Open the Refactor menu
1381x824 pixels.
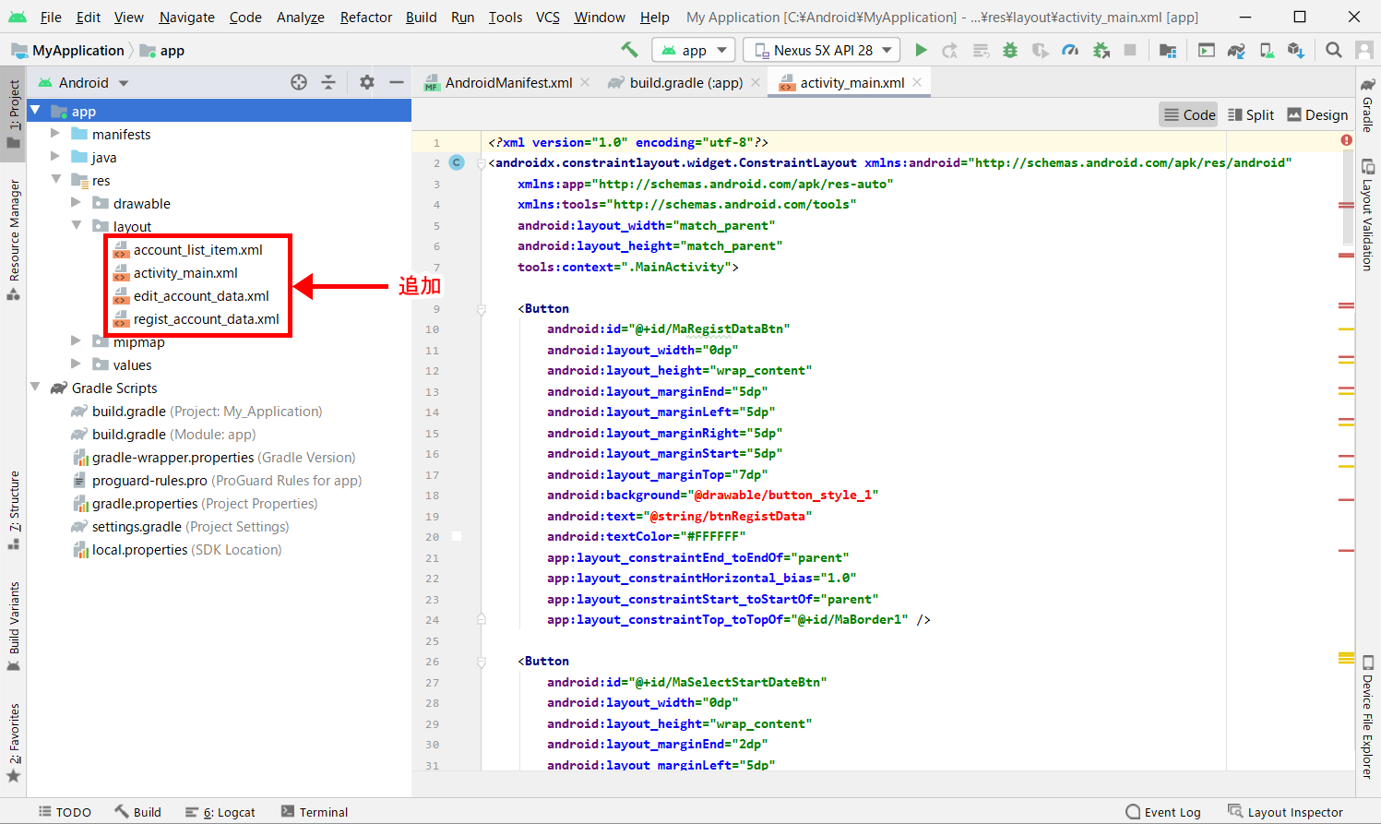(365, 17)
